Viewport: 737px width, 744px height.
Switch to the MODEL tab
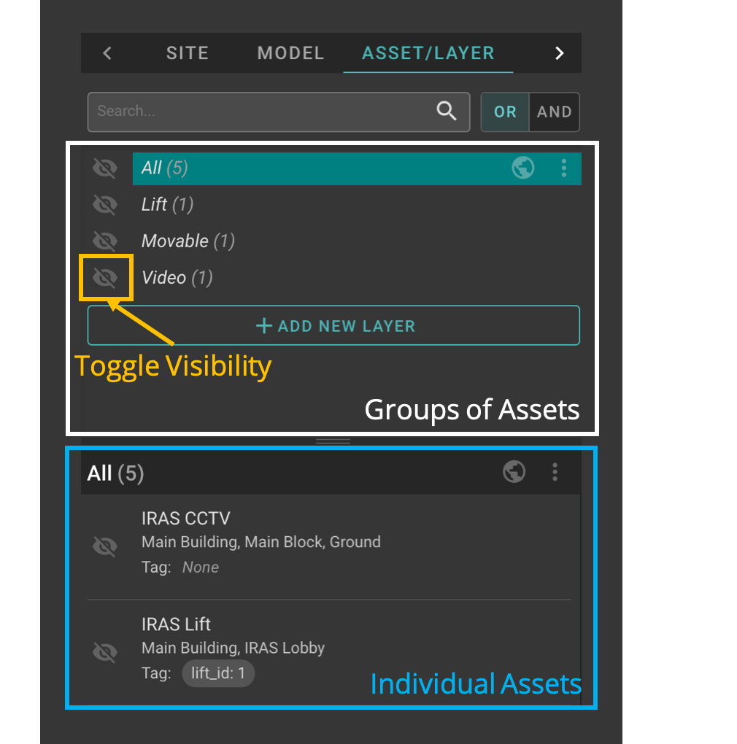tap(290, 53)
